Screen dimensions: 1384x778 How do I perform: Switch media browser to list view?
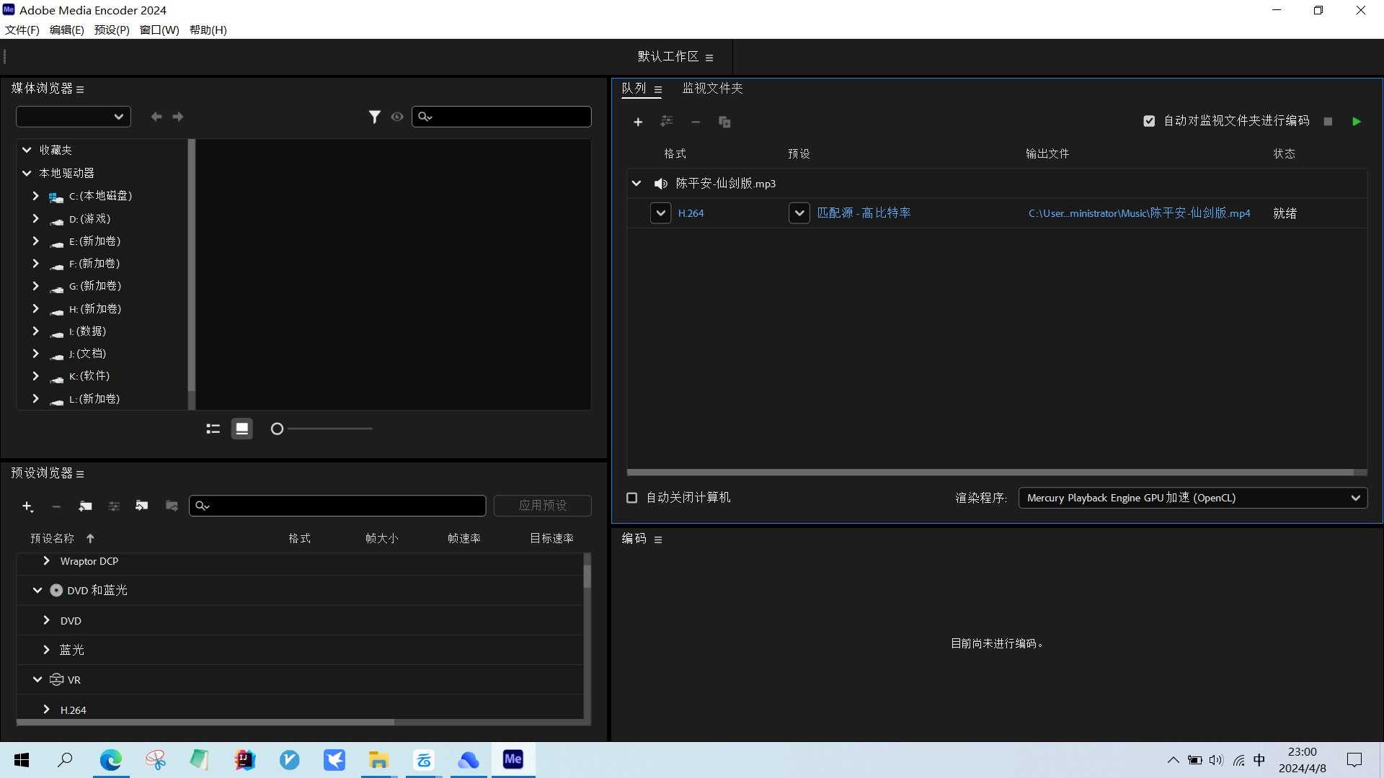tap(213, 429)
